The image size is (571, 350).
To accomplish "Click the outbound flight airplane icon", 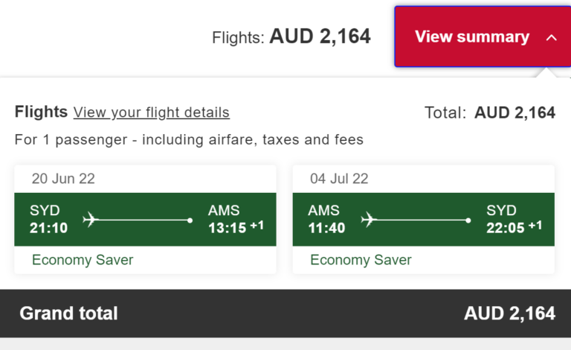I will [90, 220].
